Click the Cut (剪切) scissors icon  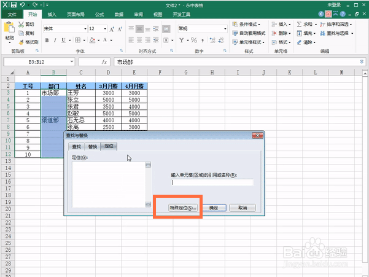pos(21,25)
